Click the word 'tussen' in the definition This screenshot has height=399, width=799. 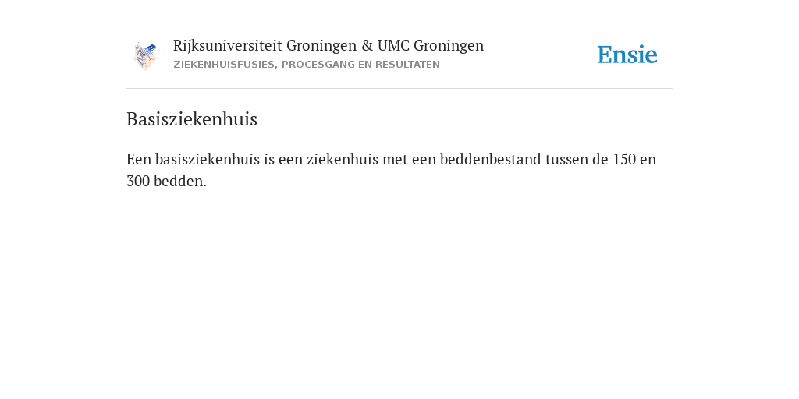[566, 159]
